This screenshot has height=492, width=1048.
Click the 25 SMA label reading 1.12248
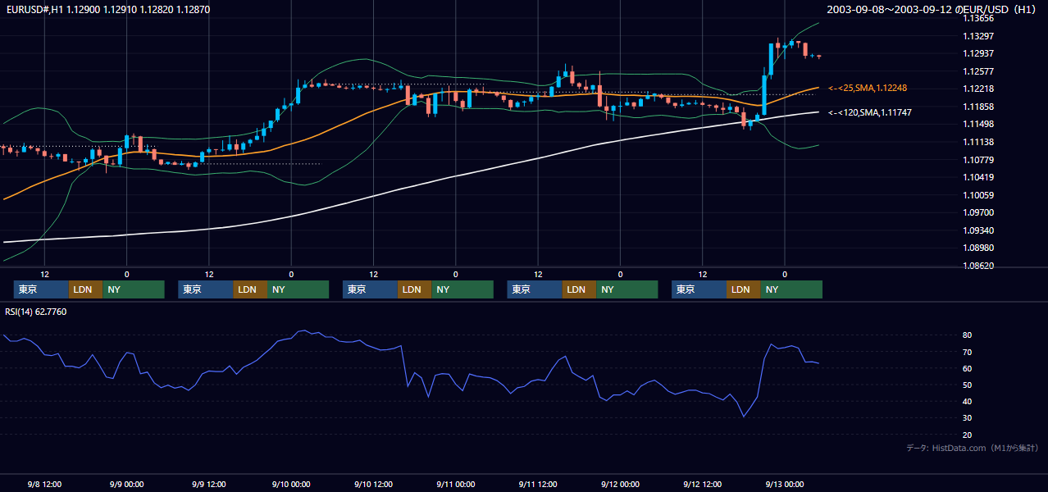868,88
